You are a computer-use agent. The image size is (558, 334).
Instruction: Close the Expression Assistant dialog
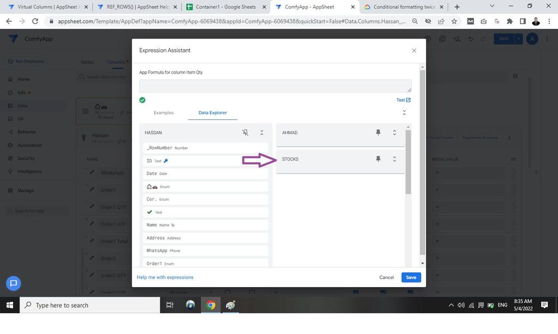(414, 50)
